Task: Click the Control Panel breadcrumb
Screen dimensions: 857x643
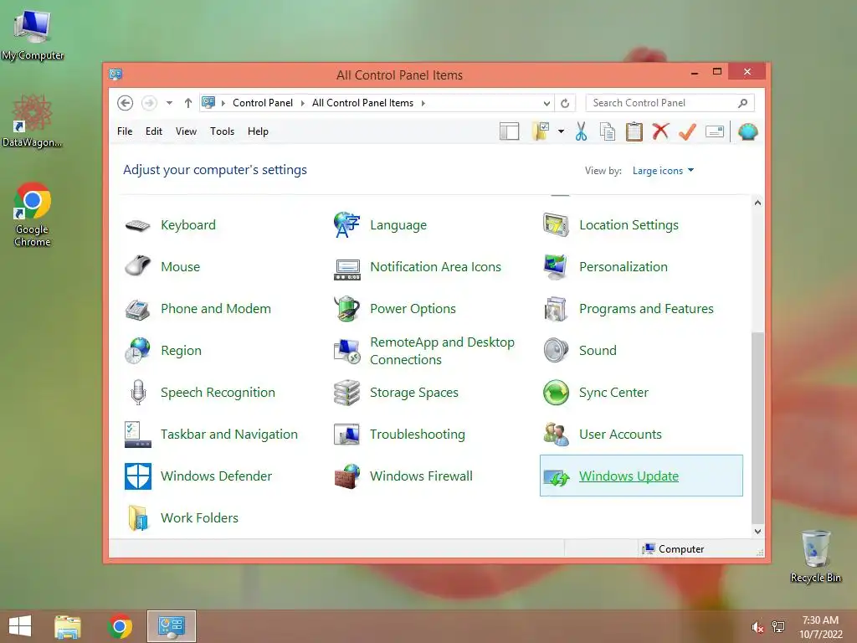Action: click(x=262, y=103)
